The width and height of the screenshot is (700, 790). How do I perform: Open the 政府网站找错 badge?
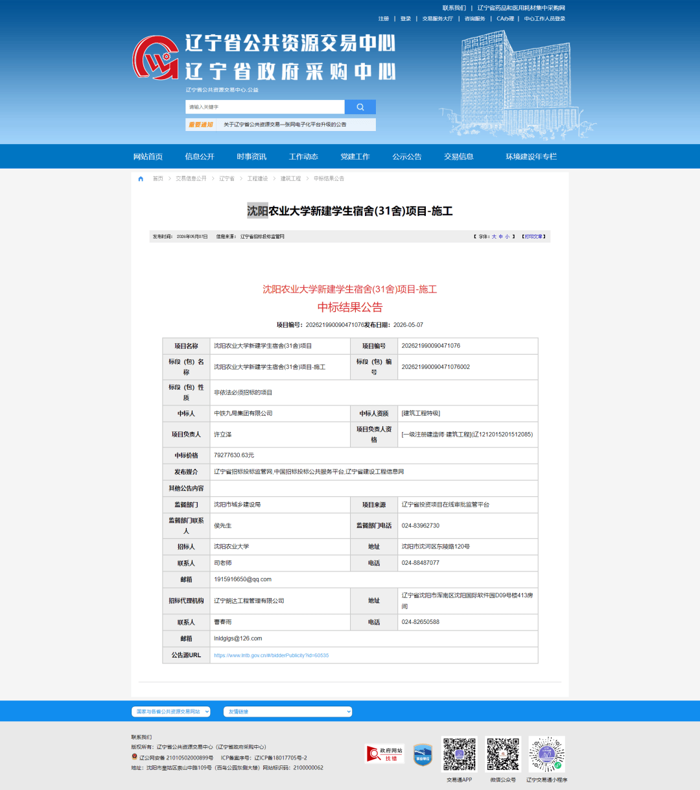[x=384, y=754]
